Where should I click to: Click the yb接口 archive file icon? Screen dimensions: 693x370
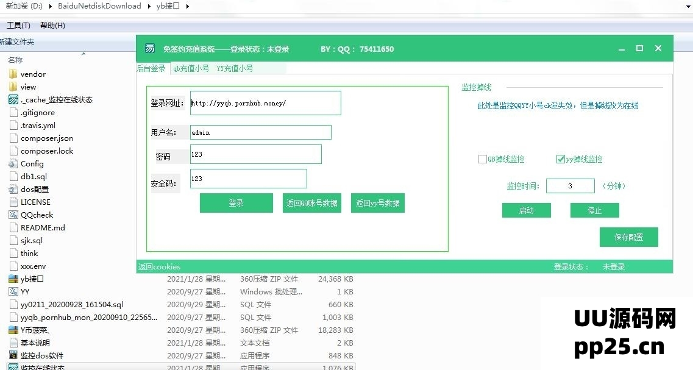(13, 279)
